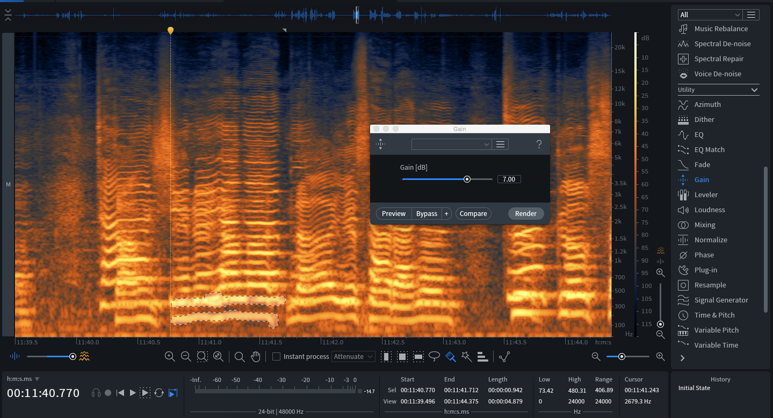Open the Normalize module
Image resolution: width=773 pixels, height=418 pixels.
[710, 240]
